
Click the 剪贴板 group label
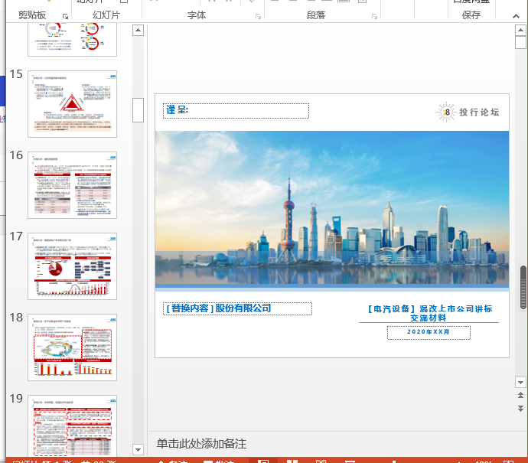(x=32, y=15)
